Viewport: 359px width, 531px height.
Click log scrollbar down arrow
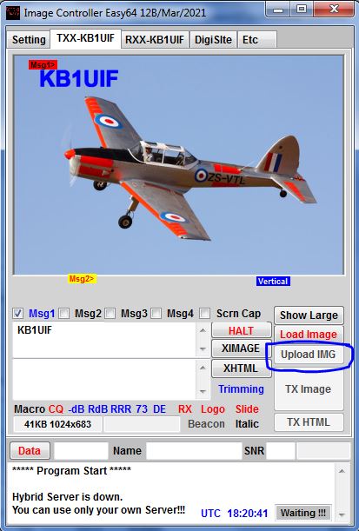coord(342,515)
